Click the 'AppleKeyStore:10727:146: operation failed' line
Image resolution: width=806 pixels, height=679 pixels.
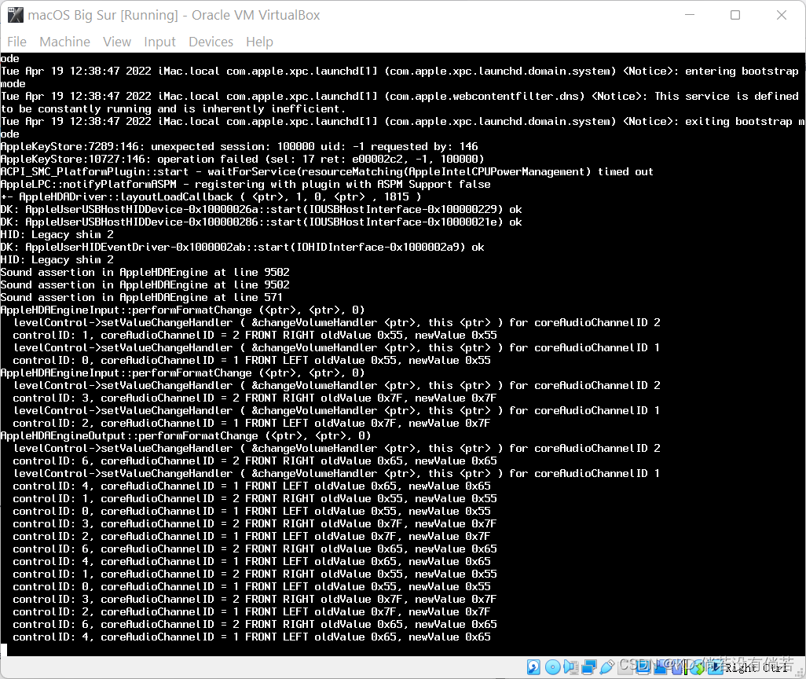click(242, 159)
